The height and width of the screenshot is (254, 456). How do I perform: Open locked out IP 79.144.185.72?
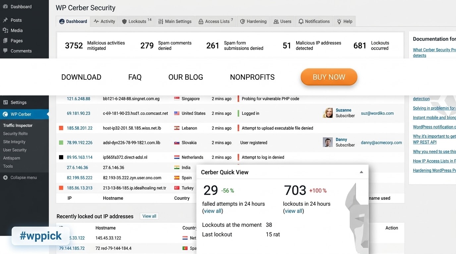72,248
